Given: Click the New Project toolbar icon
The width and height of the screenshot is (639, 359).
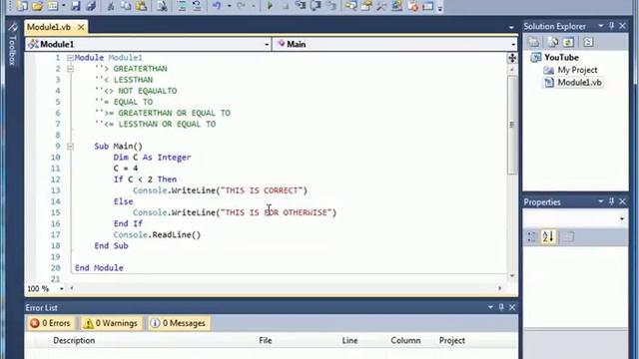Looking at the screenshot, I should click(22, 6).
